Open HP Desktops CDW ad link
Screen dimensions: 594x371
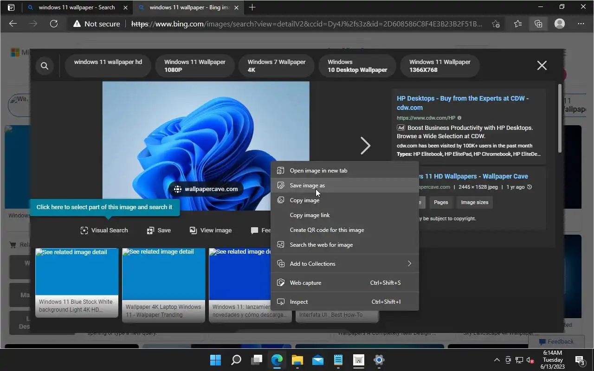tap(463, 103)
